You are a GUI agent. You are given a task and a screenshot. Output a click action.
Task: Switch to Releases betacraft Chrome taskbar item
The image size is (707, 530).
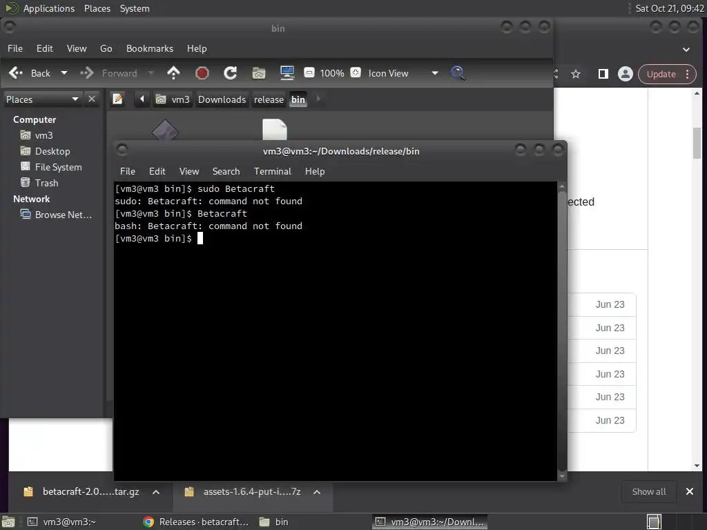click(x=195, y=522)
